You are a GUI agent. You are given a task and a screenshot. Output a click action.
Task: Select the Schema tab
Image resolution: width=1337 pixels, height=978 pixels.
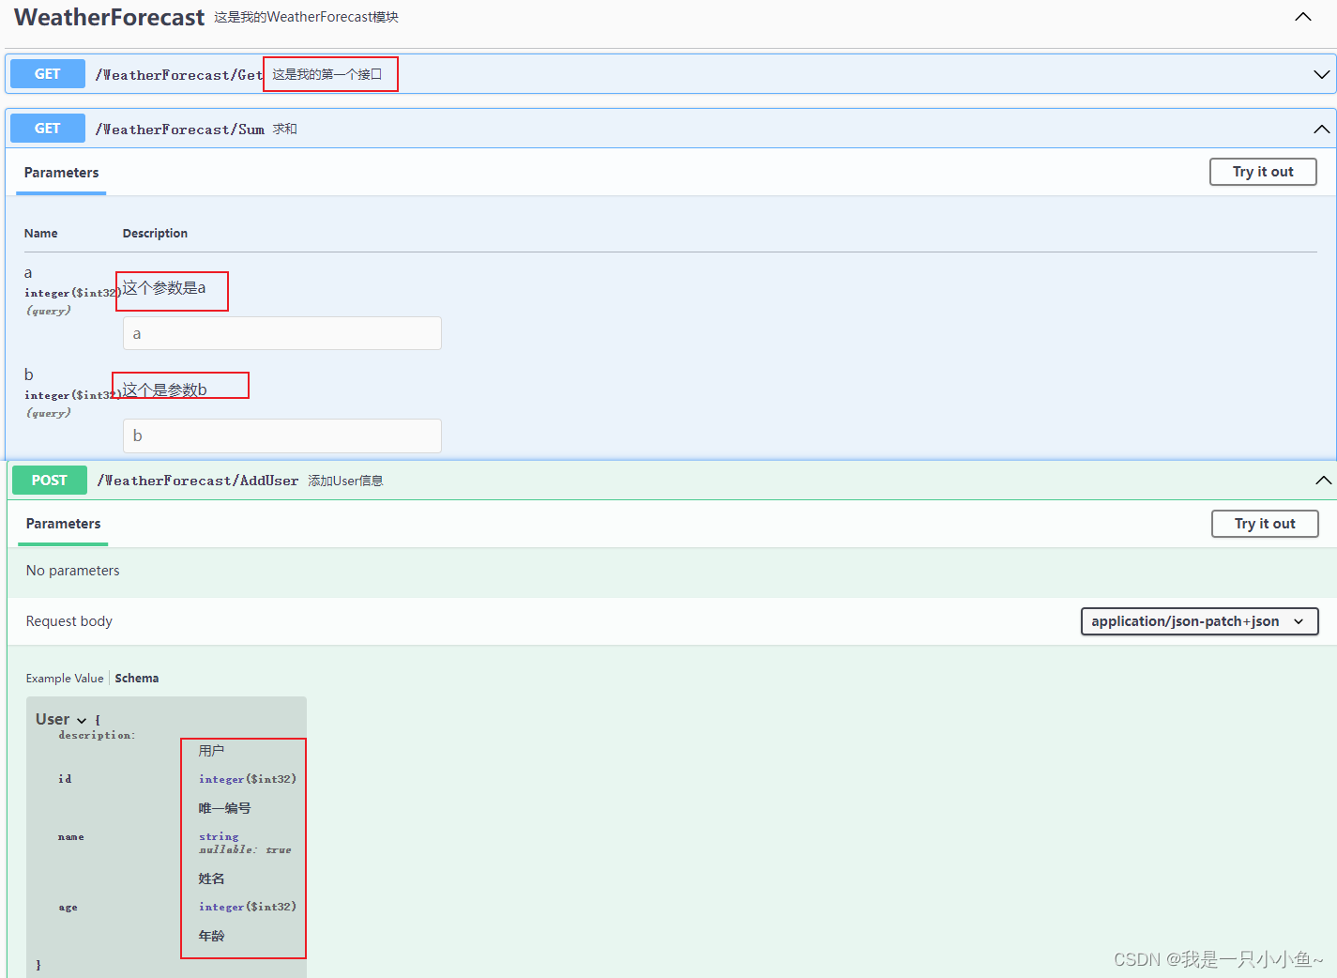click(x=137, y=679)
